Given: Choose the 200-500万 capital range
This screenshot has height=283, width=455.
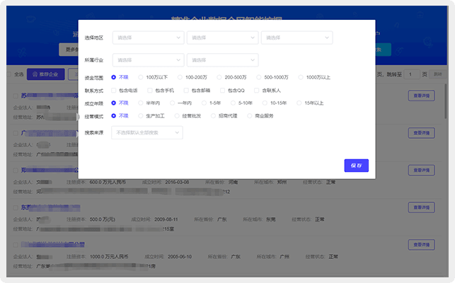Looking at the screenshot, I should pos(219,77).
